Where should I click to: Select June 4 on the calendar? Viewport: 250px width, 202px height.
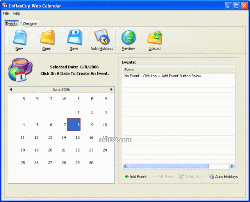(x=23, y=125)
